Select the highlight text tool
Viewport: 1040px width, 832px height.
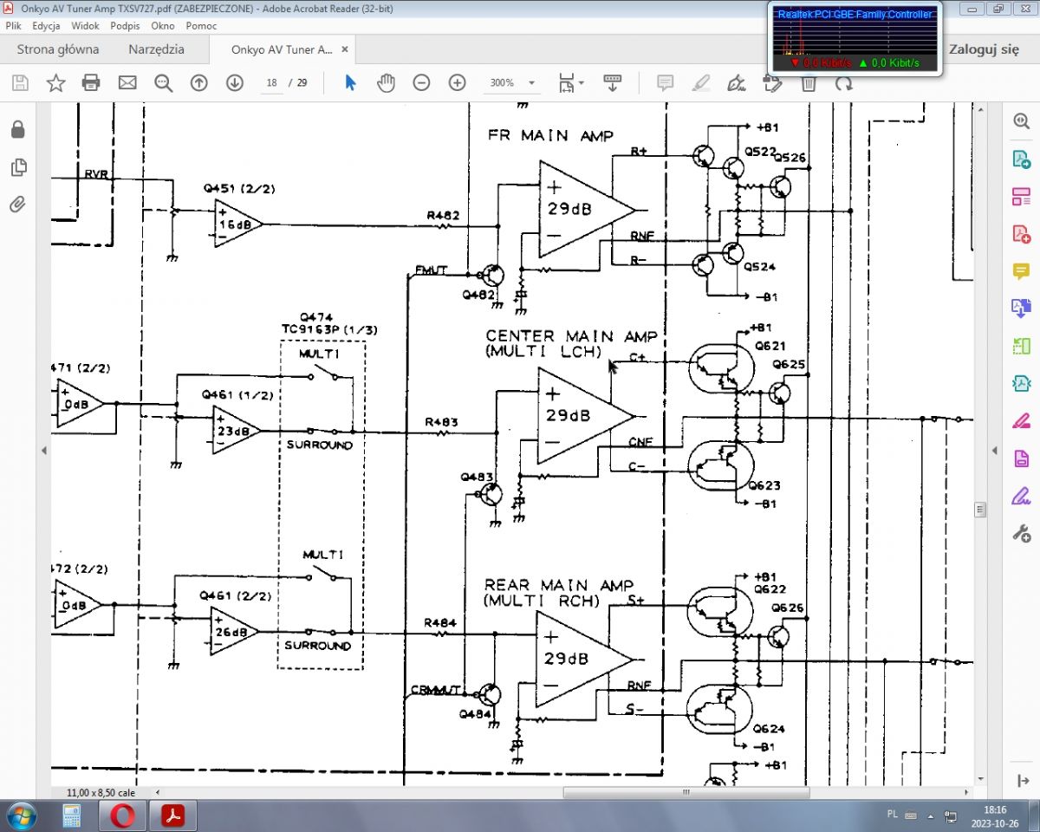point(700,82)
